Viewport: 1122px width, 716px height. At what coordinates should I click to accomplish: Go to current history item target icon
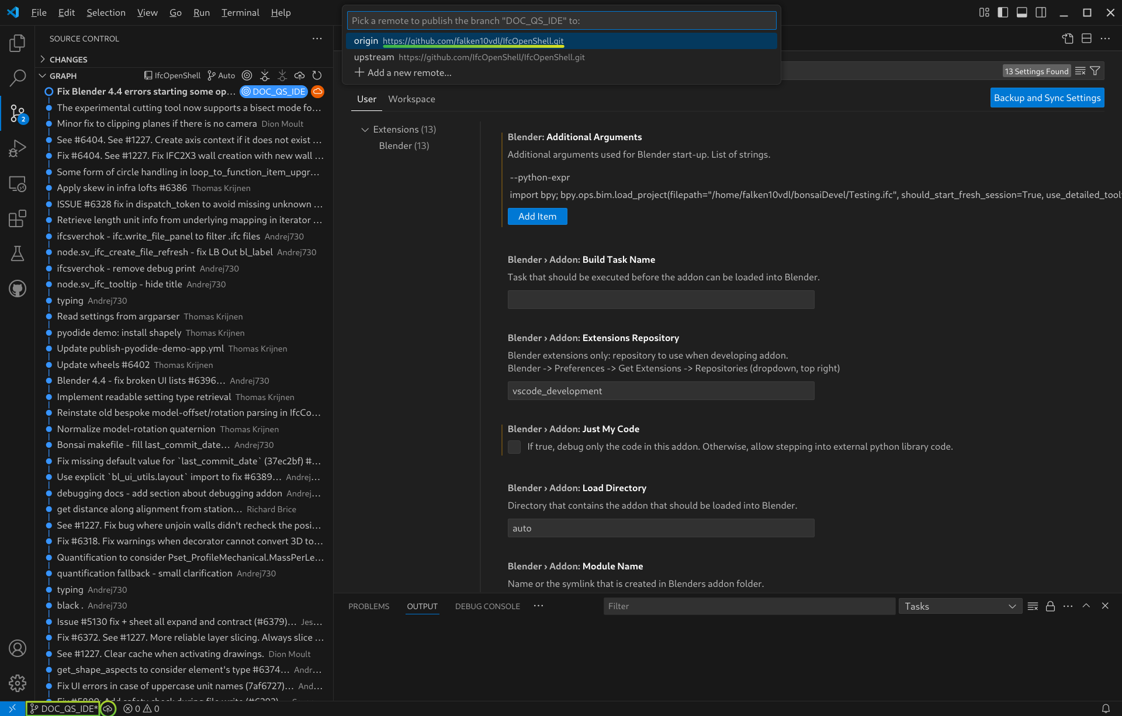[247, 75]
